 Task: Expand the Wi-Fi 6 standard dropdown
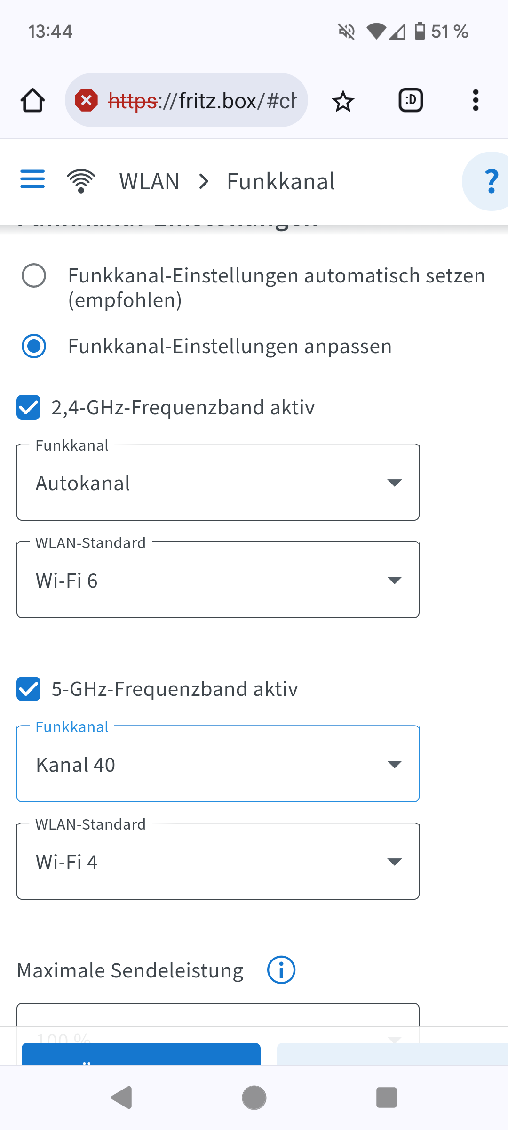point(218,580)
